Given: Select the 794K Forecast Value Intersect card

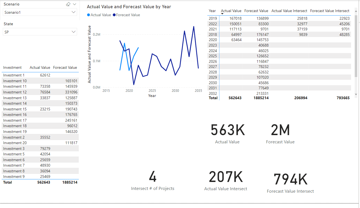Looking at the screenshot, I should point(291,183).
